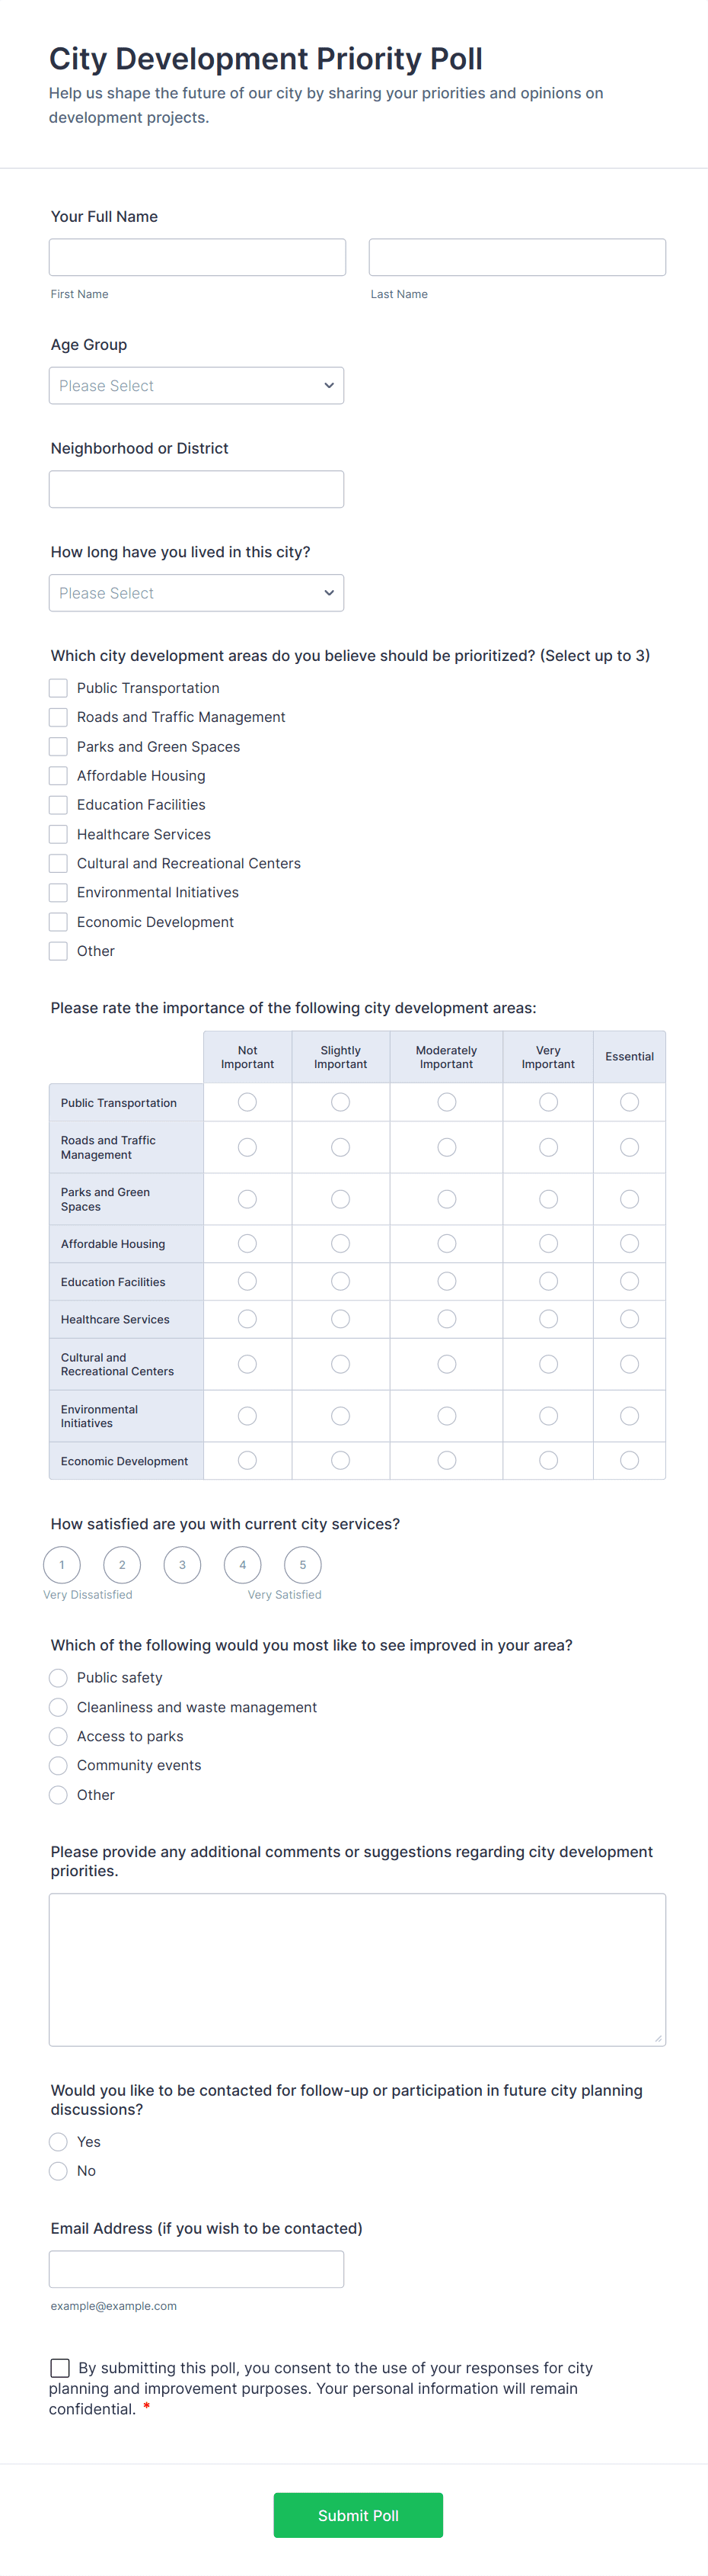Open the Age Group dropdown

coord(196,386)
